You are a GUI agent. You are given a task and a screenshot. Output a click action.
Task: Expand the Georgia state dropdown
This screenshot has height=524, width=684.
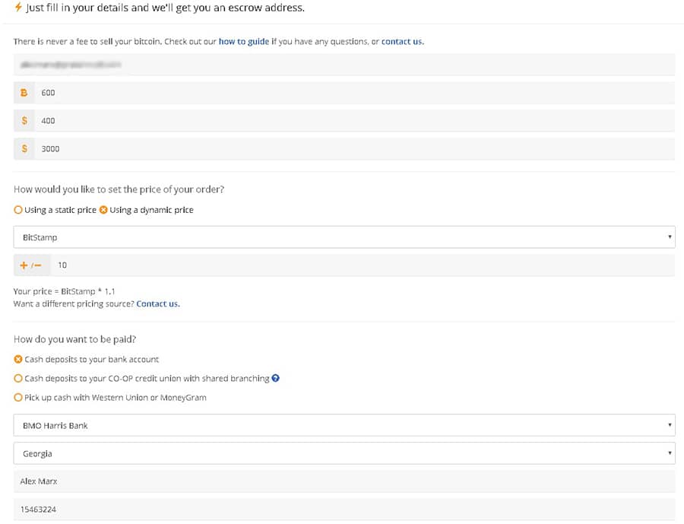click(x=344, y=454)
